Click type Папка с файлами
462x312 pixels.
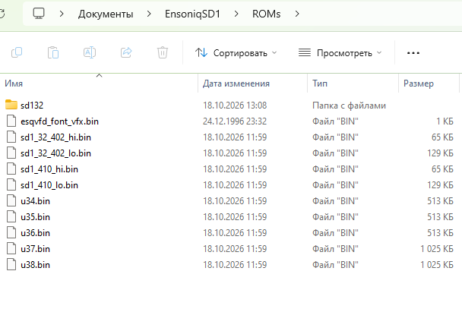(x=349, y=105)
